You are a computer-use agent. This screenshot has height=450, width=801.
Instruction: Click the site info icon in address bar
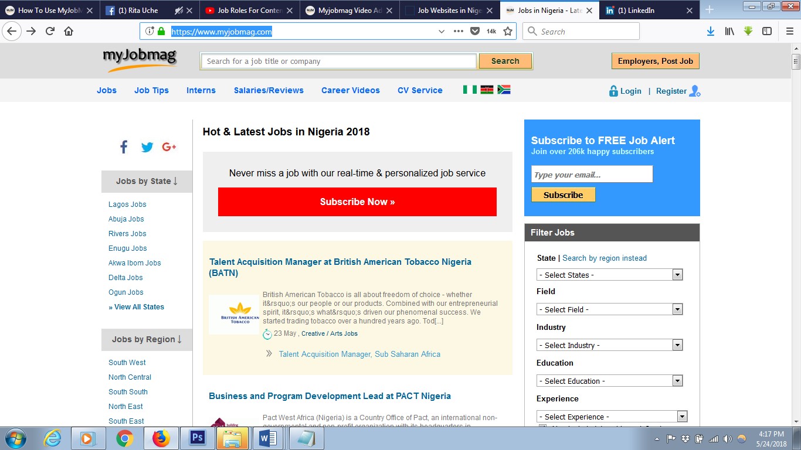click(150, 31)
